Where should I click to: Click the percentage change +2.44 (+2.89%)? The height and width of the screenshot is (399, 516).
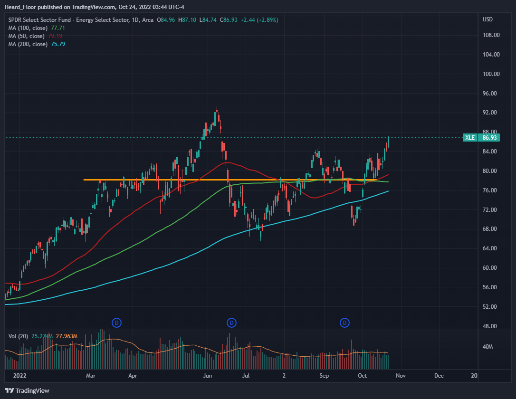[259, 20]
